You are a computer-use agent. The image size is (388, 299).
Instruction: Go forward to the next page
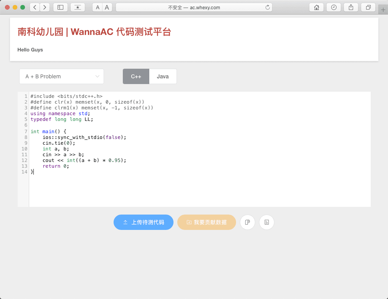click(45, 7)
